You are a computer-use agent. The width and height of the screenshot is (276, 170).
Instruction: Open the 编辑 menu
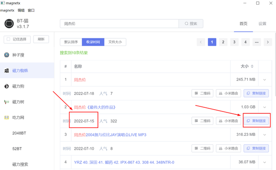point(21,11)
